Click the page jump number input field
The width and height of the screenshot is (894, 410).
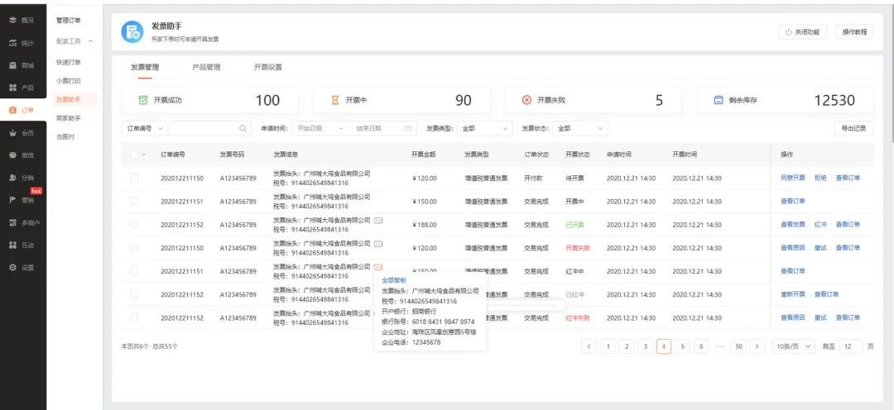click(850, 346)
